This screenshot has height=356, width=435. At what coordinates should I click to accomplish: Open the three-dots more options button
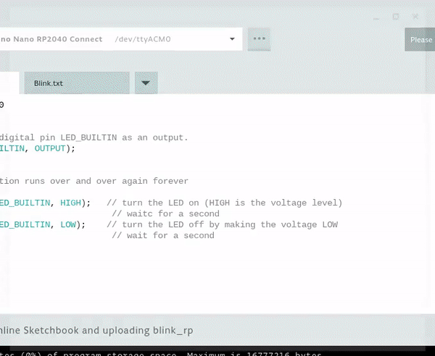pyautogui.click(x=259, y=39)
